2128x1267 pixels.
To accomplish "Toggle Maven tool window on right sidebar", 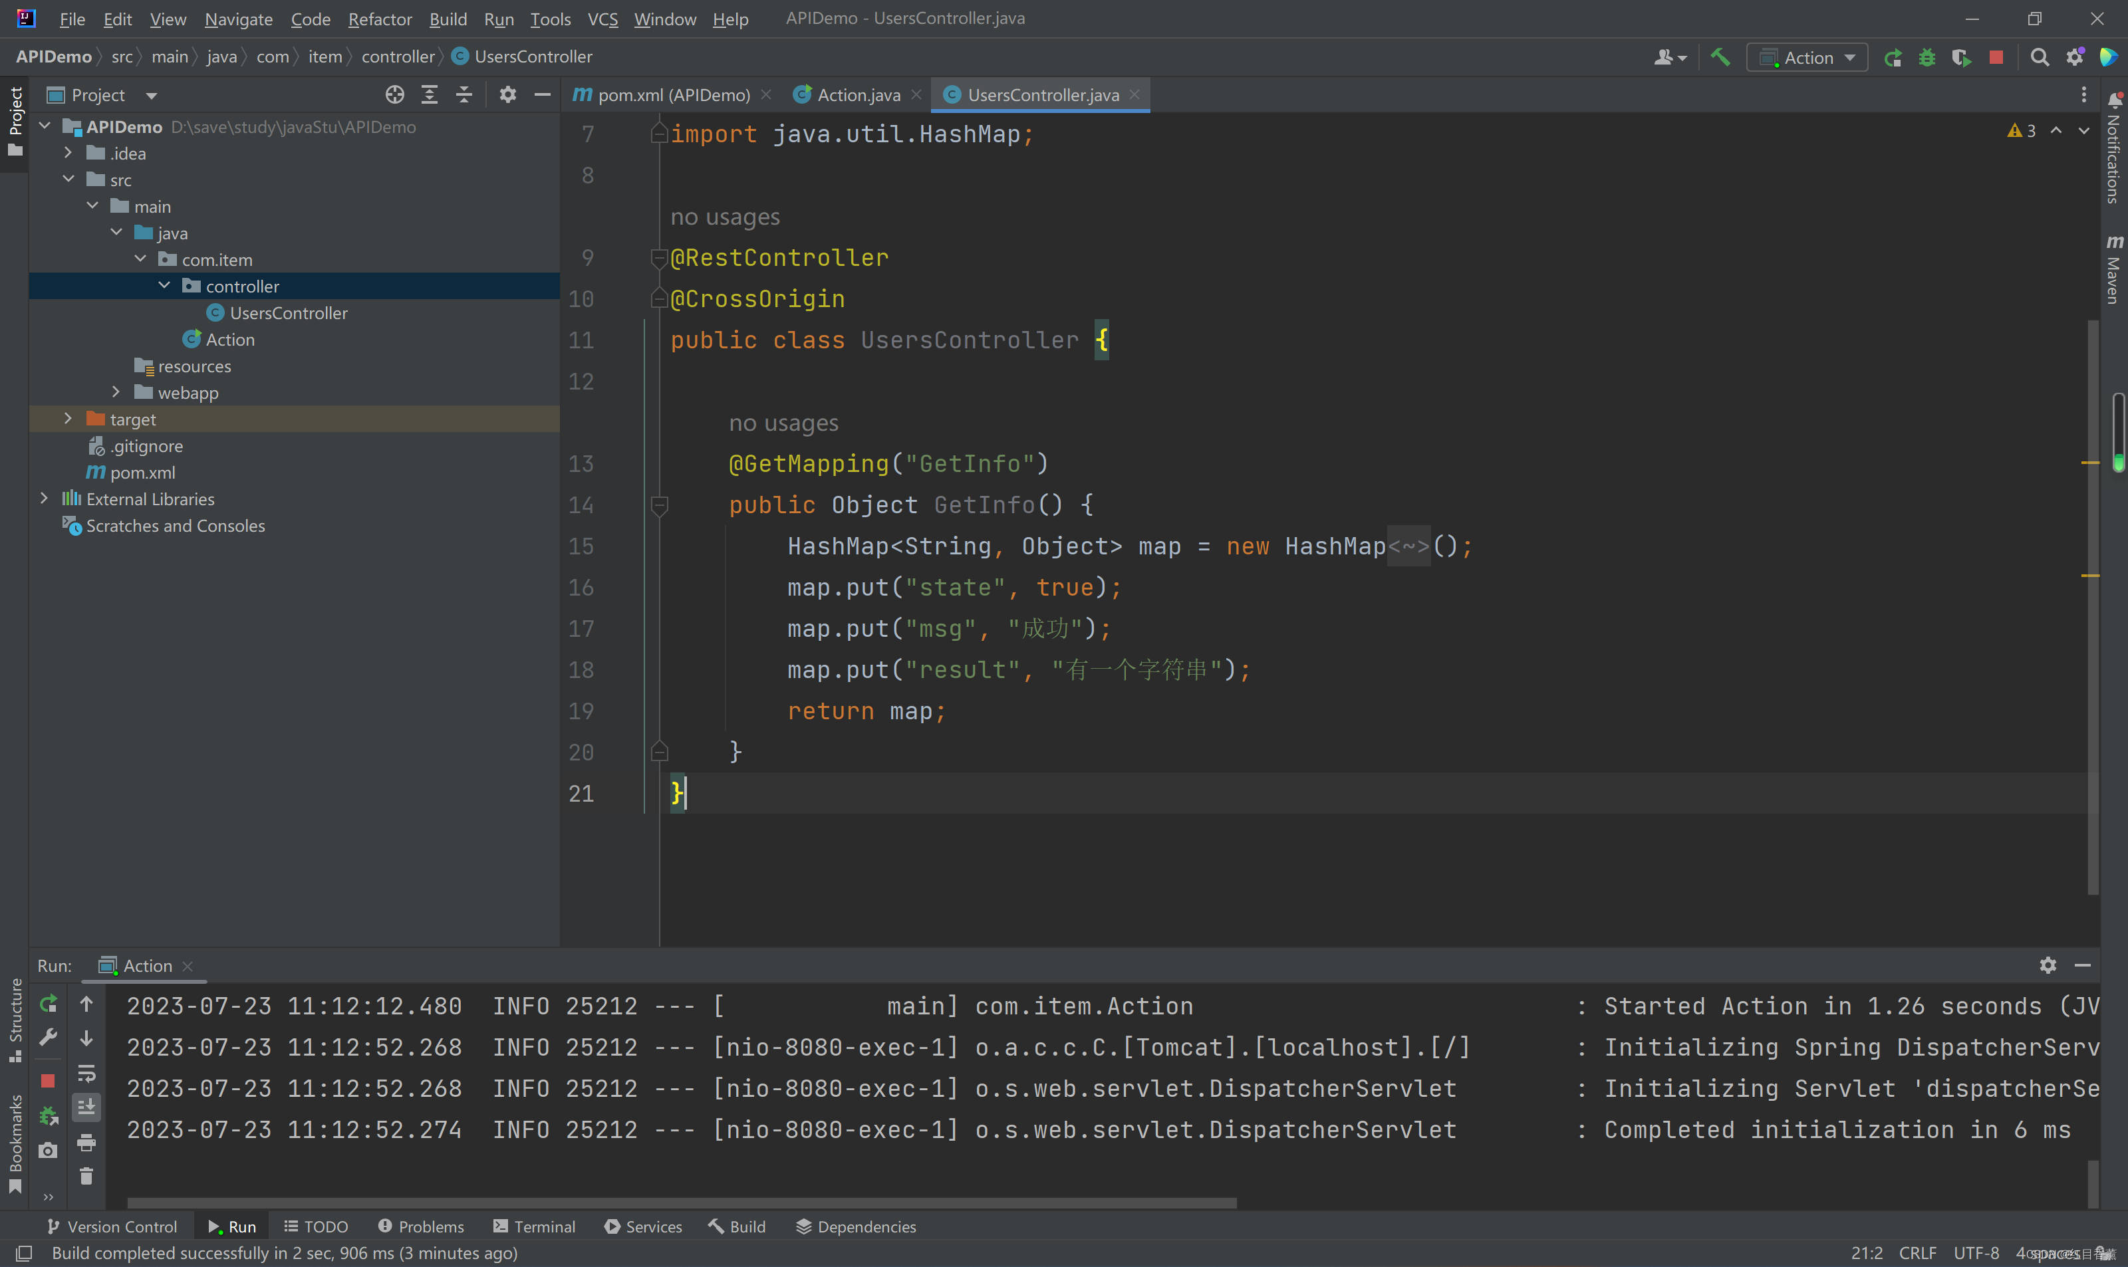I will (x=2113, y=270).
